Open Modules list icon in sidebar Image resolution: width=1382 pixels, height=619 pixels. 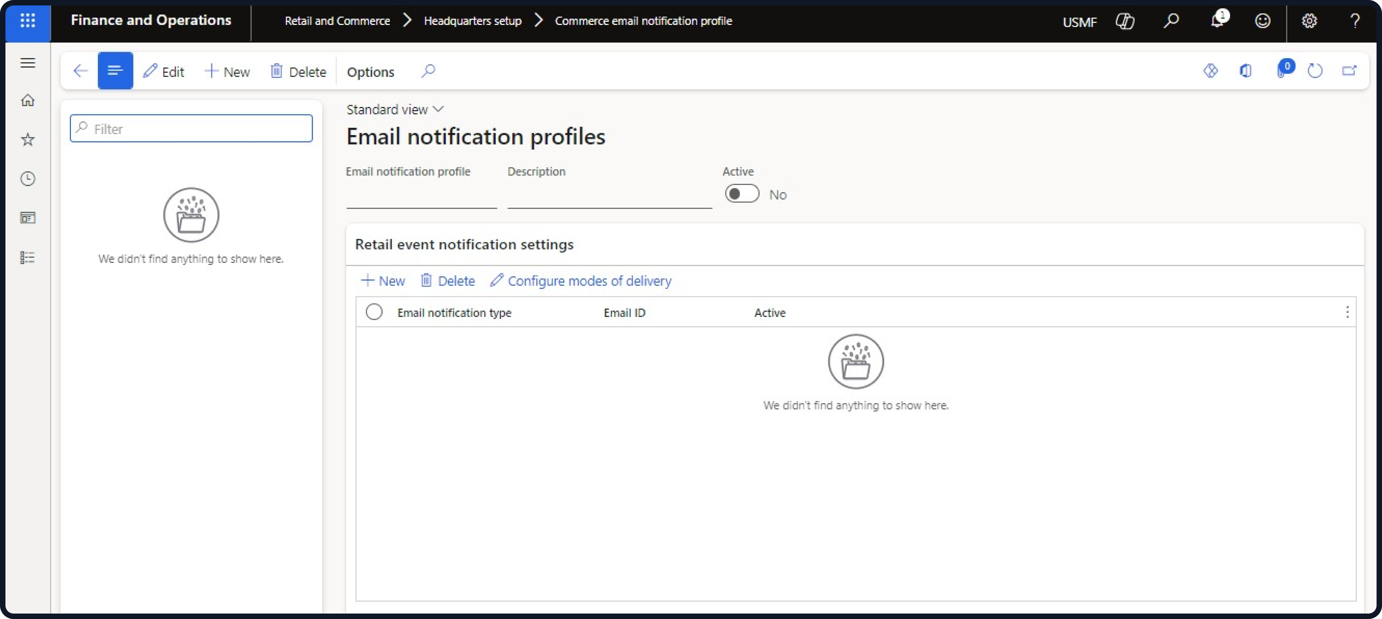[x=28, y=258]
